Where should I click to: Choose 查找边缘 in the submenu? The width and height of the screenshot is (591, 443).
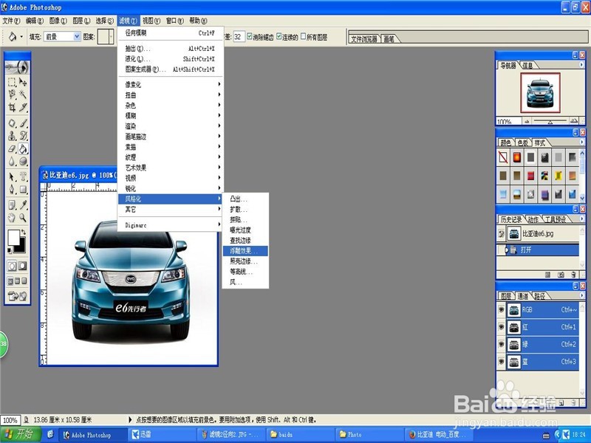click(245, 241)
